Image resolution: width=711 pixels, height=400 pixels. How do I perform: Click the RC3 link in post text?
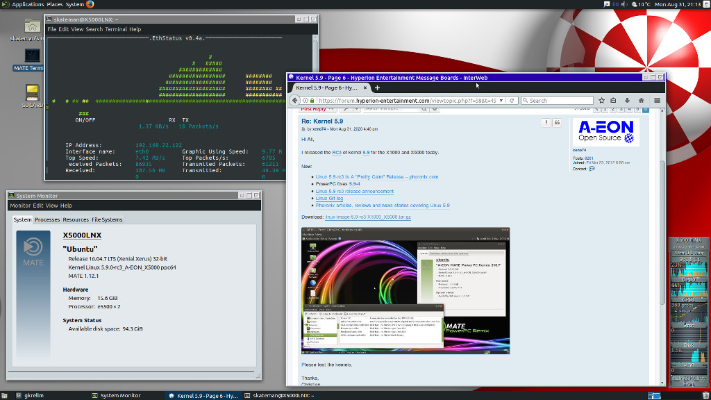pyautogui.click(x=337, y=153)
